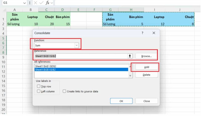This screenshot has height=116, width=201.
Task: Add reference with the Add button
Action: 146,67
